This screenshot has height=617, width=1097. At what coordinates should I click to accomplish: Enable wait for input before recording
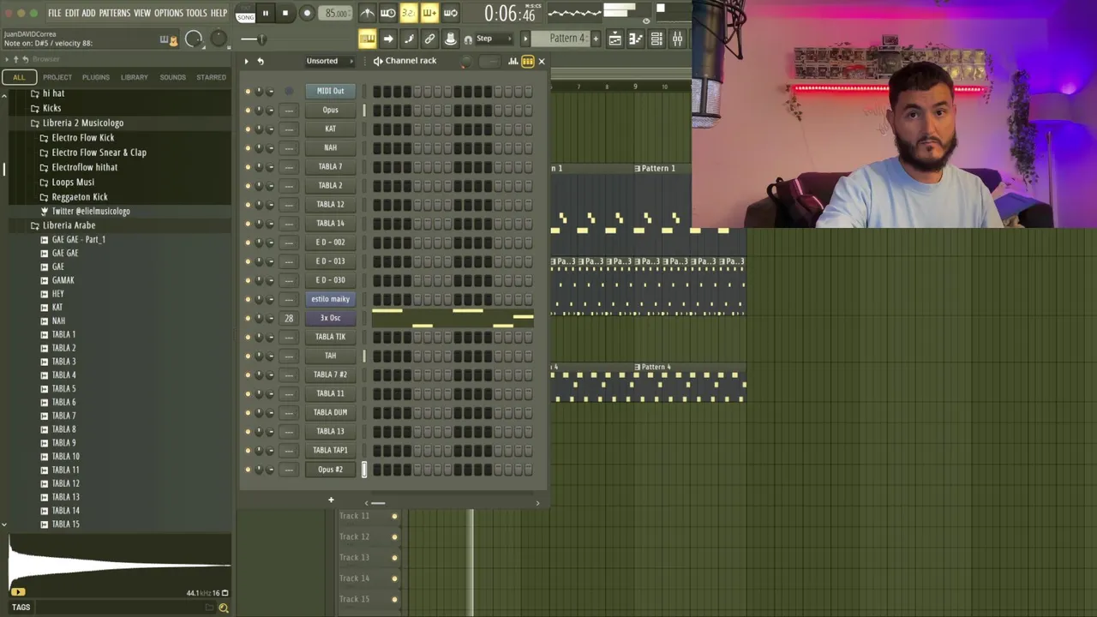[x=387, y=13]
